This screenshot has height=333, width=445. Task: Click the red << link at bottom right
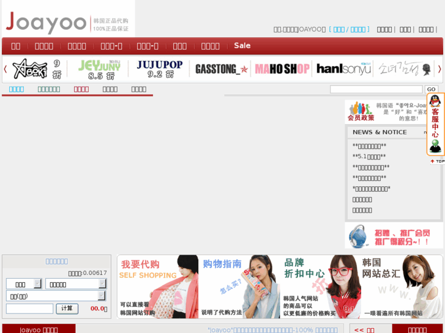(x=364, y=330)
